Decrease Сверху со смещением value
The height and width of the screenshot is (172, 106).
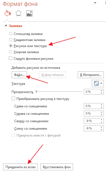(x=102, y=122)
